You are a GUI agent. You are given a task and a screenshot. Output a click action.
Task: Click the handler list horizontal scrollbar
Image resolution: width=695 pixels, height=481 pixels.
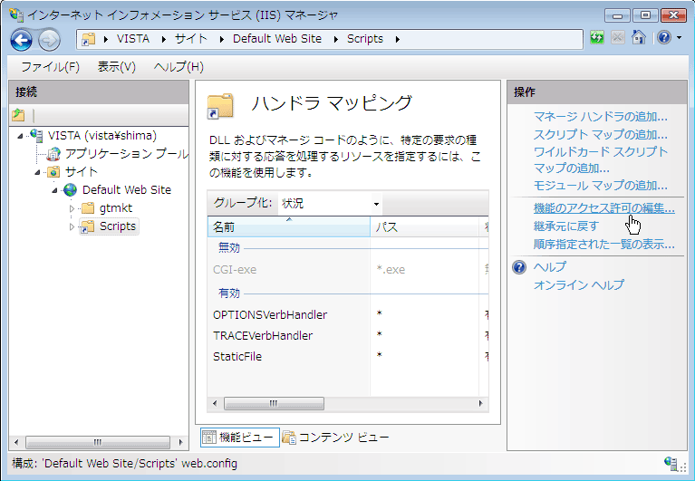click(x=344, y=403)
